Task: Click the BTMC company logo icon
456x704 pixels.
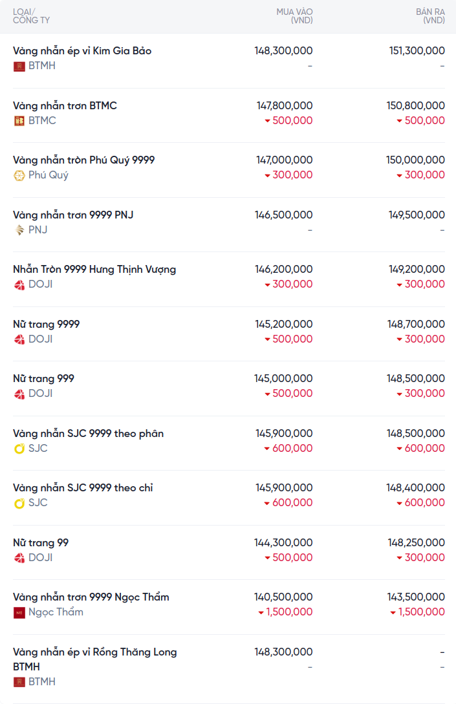Action: pyautogui.click(x=19, y=121)
